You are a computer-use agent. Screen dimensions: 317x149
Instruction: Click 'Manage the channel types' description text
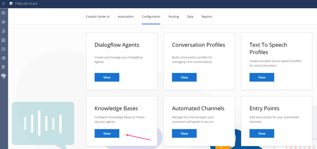pos(193,120)
